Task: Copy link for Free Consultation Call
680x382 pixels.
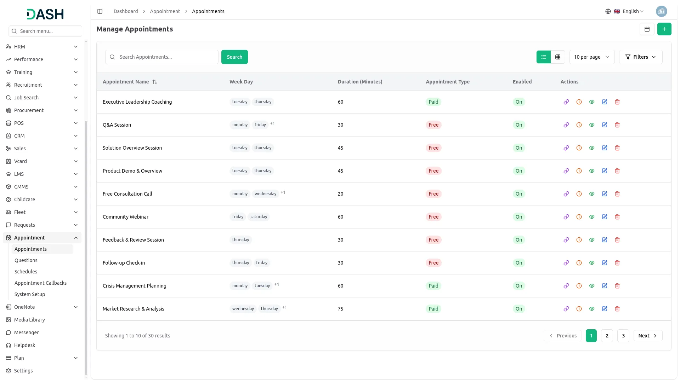Action: tap(566, 194)
